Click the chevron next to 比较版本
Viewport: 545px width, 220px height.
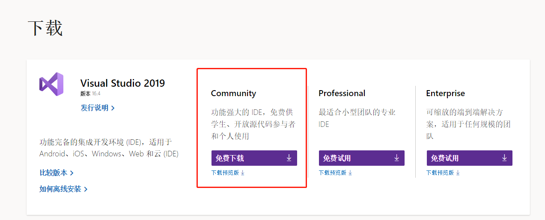click(x=71, y=173)
